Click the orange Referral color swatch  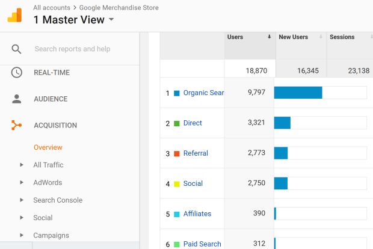point(177,153)
